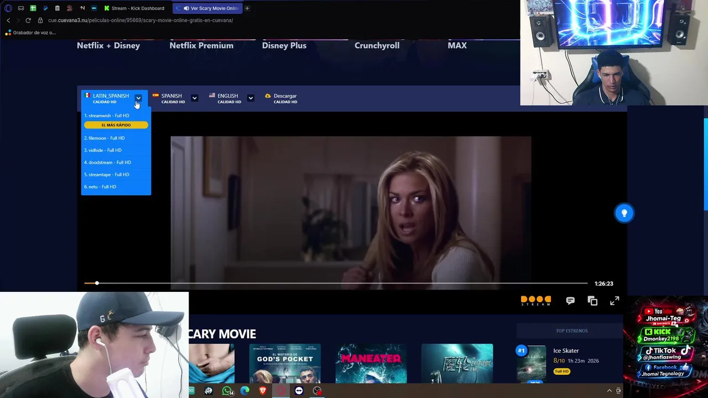This screenshot has width=708, height=398.
Task: Click the site security lock icon
Action: (x=40, y=20)
